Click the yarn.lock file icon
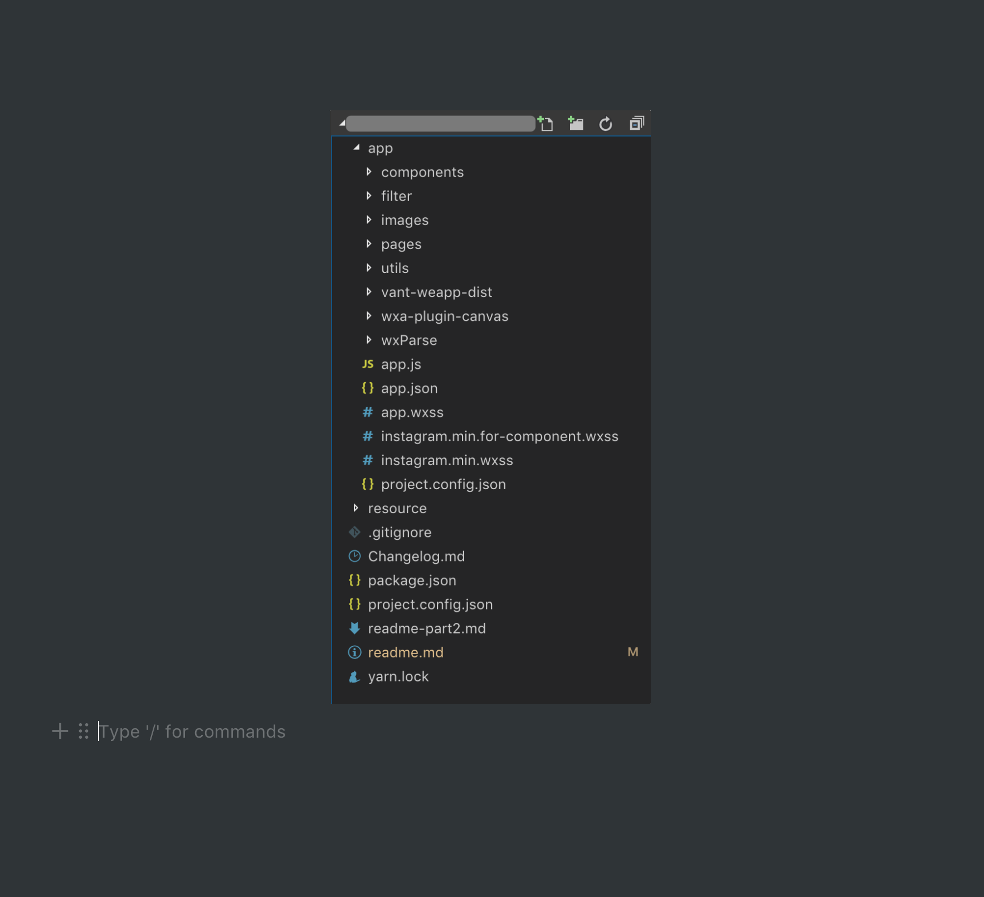This screenshot has width=984, height=897. click(x=354, y=676)
